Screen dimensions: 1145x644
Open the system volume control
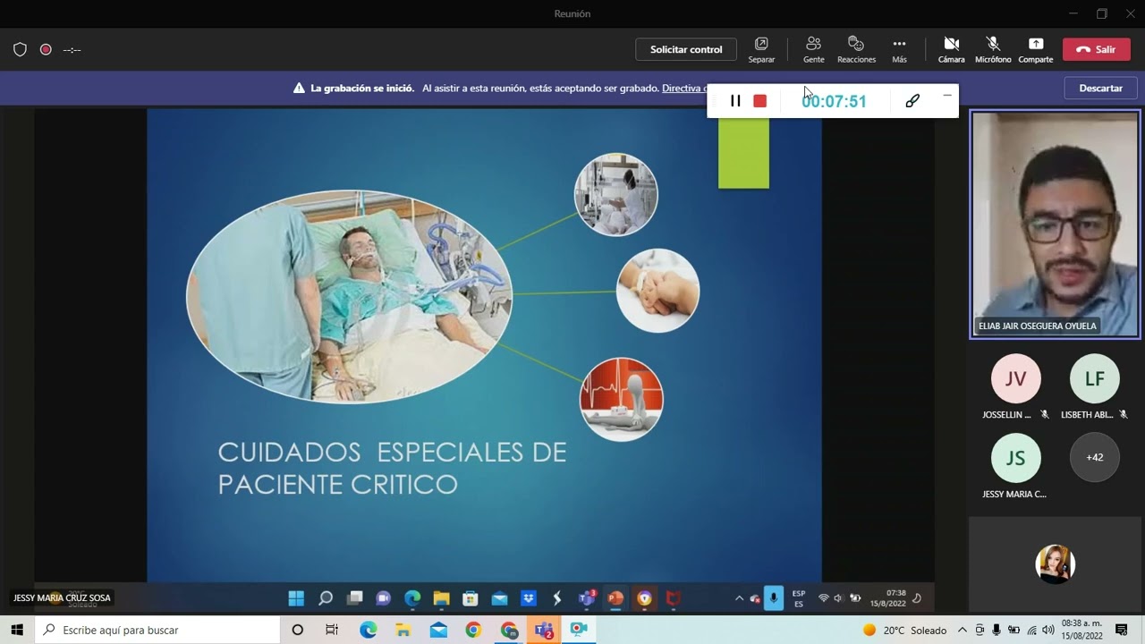1048,630
